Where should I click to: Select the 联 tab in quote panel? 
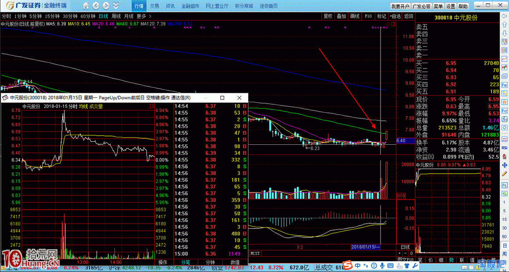[462, 260]
